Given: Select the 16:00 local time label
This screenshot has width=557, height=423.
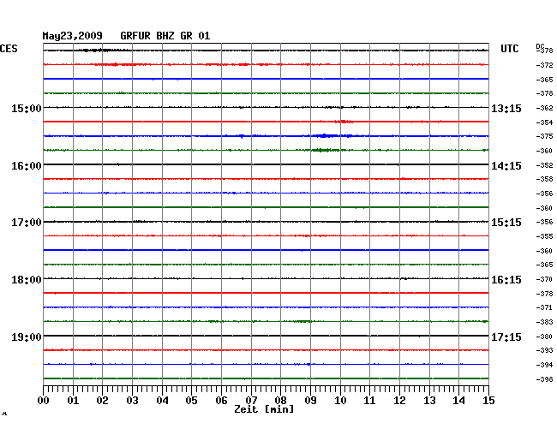Looking at the screenshot, I should click(x=27, y=166).
